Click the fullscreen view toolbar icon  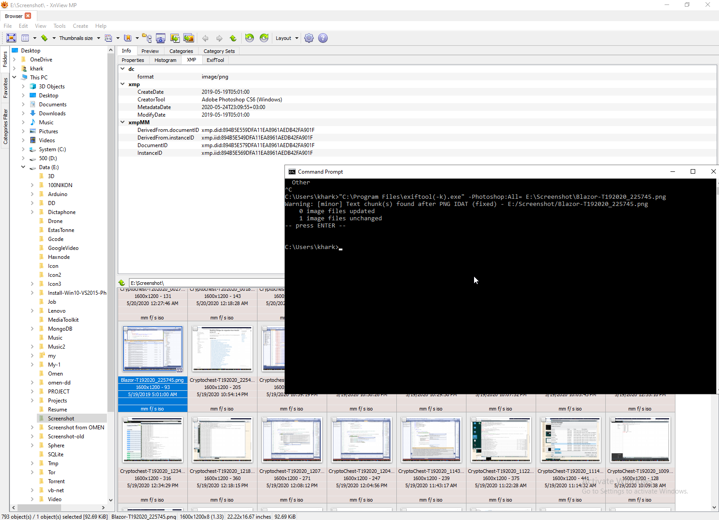pyautogui.click(x=12, y=38)
